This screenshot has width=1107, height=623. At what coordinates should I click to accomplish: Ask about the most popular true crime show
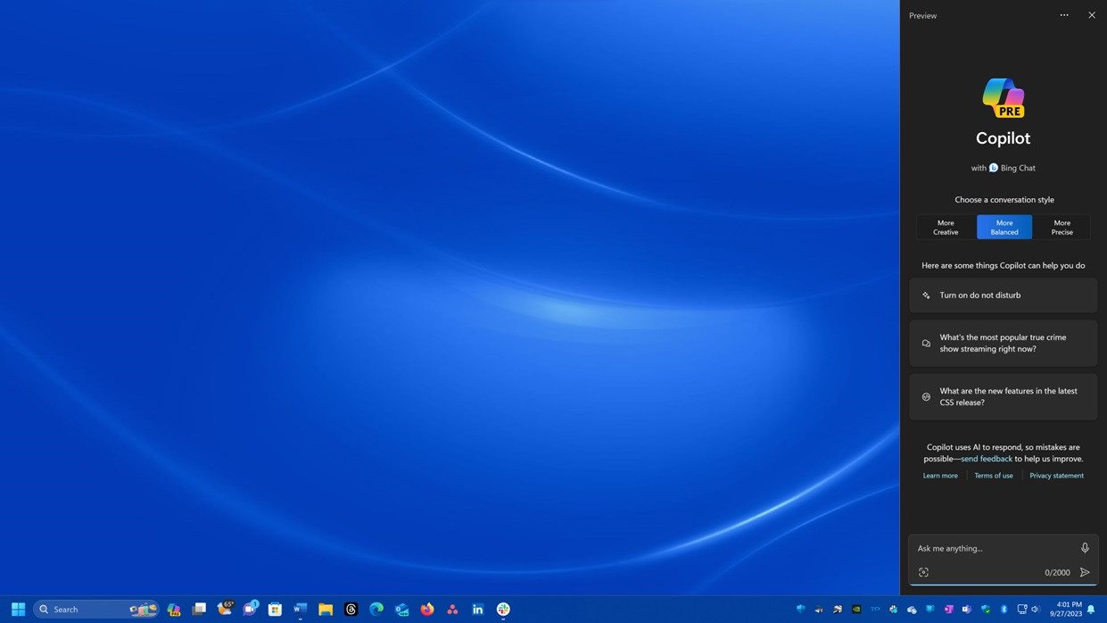[x=1004, y=343]
